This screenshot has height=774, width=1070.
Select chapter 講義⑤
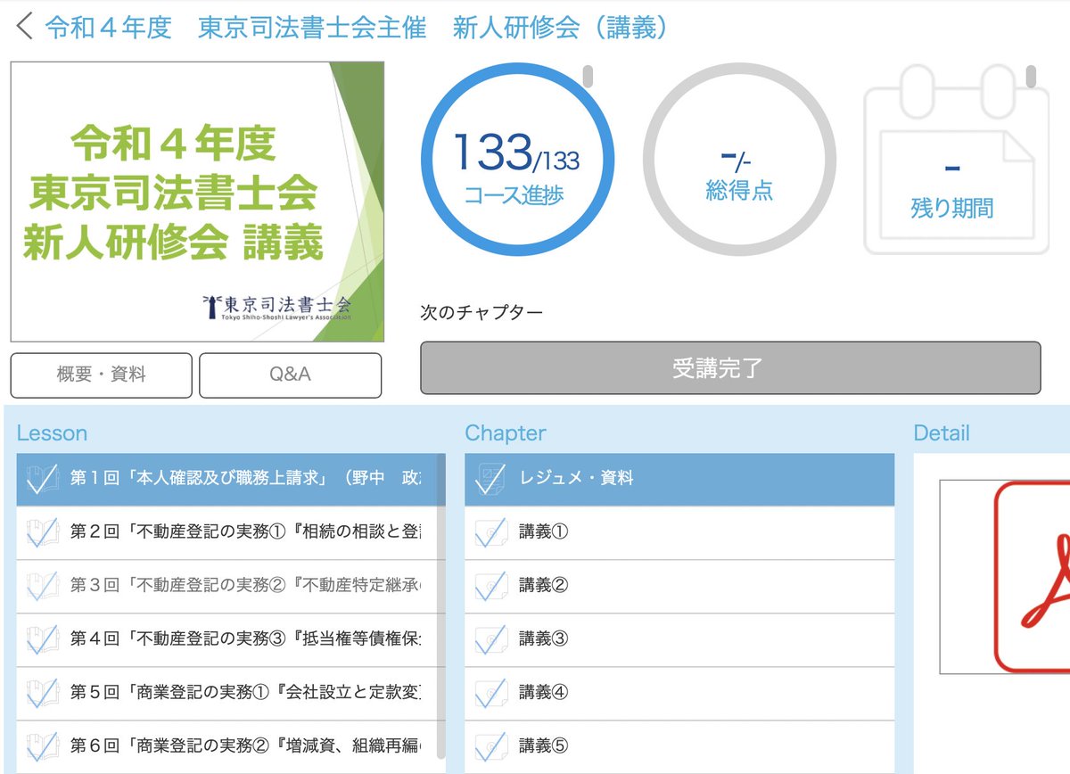[x=679, y=745]
